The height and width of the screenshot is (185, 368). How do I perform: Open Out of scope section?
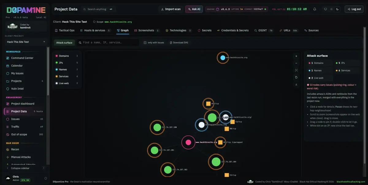[x=25, y=134]
